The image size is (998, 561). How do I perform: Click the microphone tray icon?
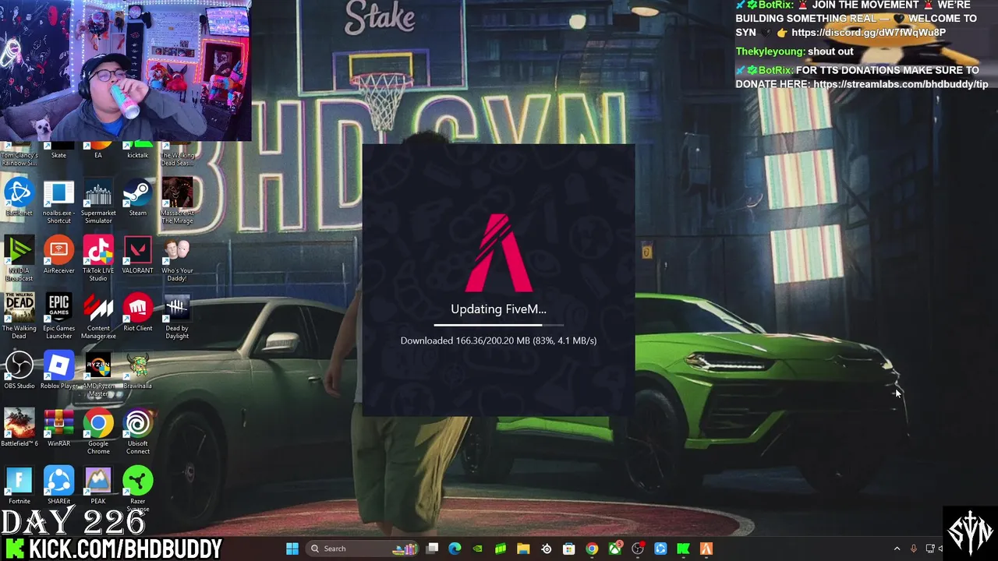click(914, 549)
